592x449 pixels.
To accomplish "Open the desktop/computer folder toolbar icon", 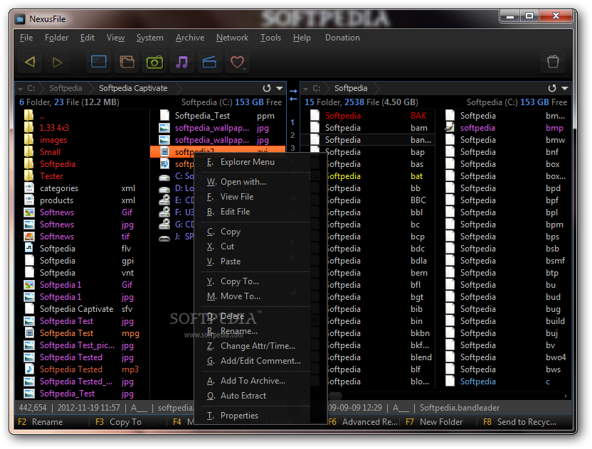I will (x=99, y=62).
